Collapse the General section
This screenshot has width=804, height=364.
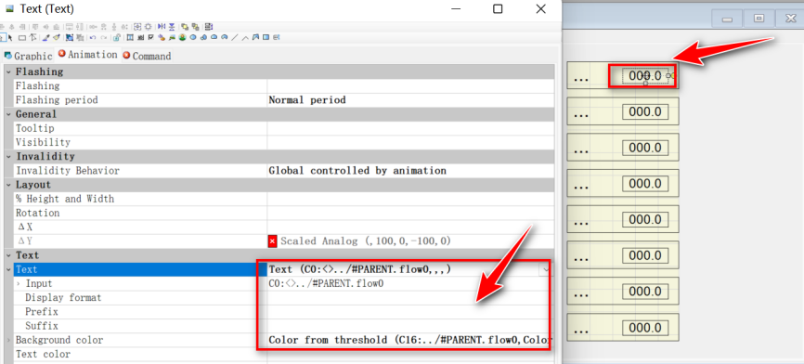click(x=8, y=114)
